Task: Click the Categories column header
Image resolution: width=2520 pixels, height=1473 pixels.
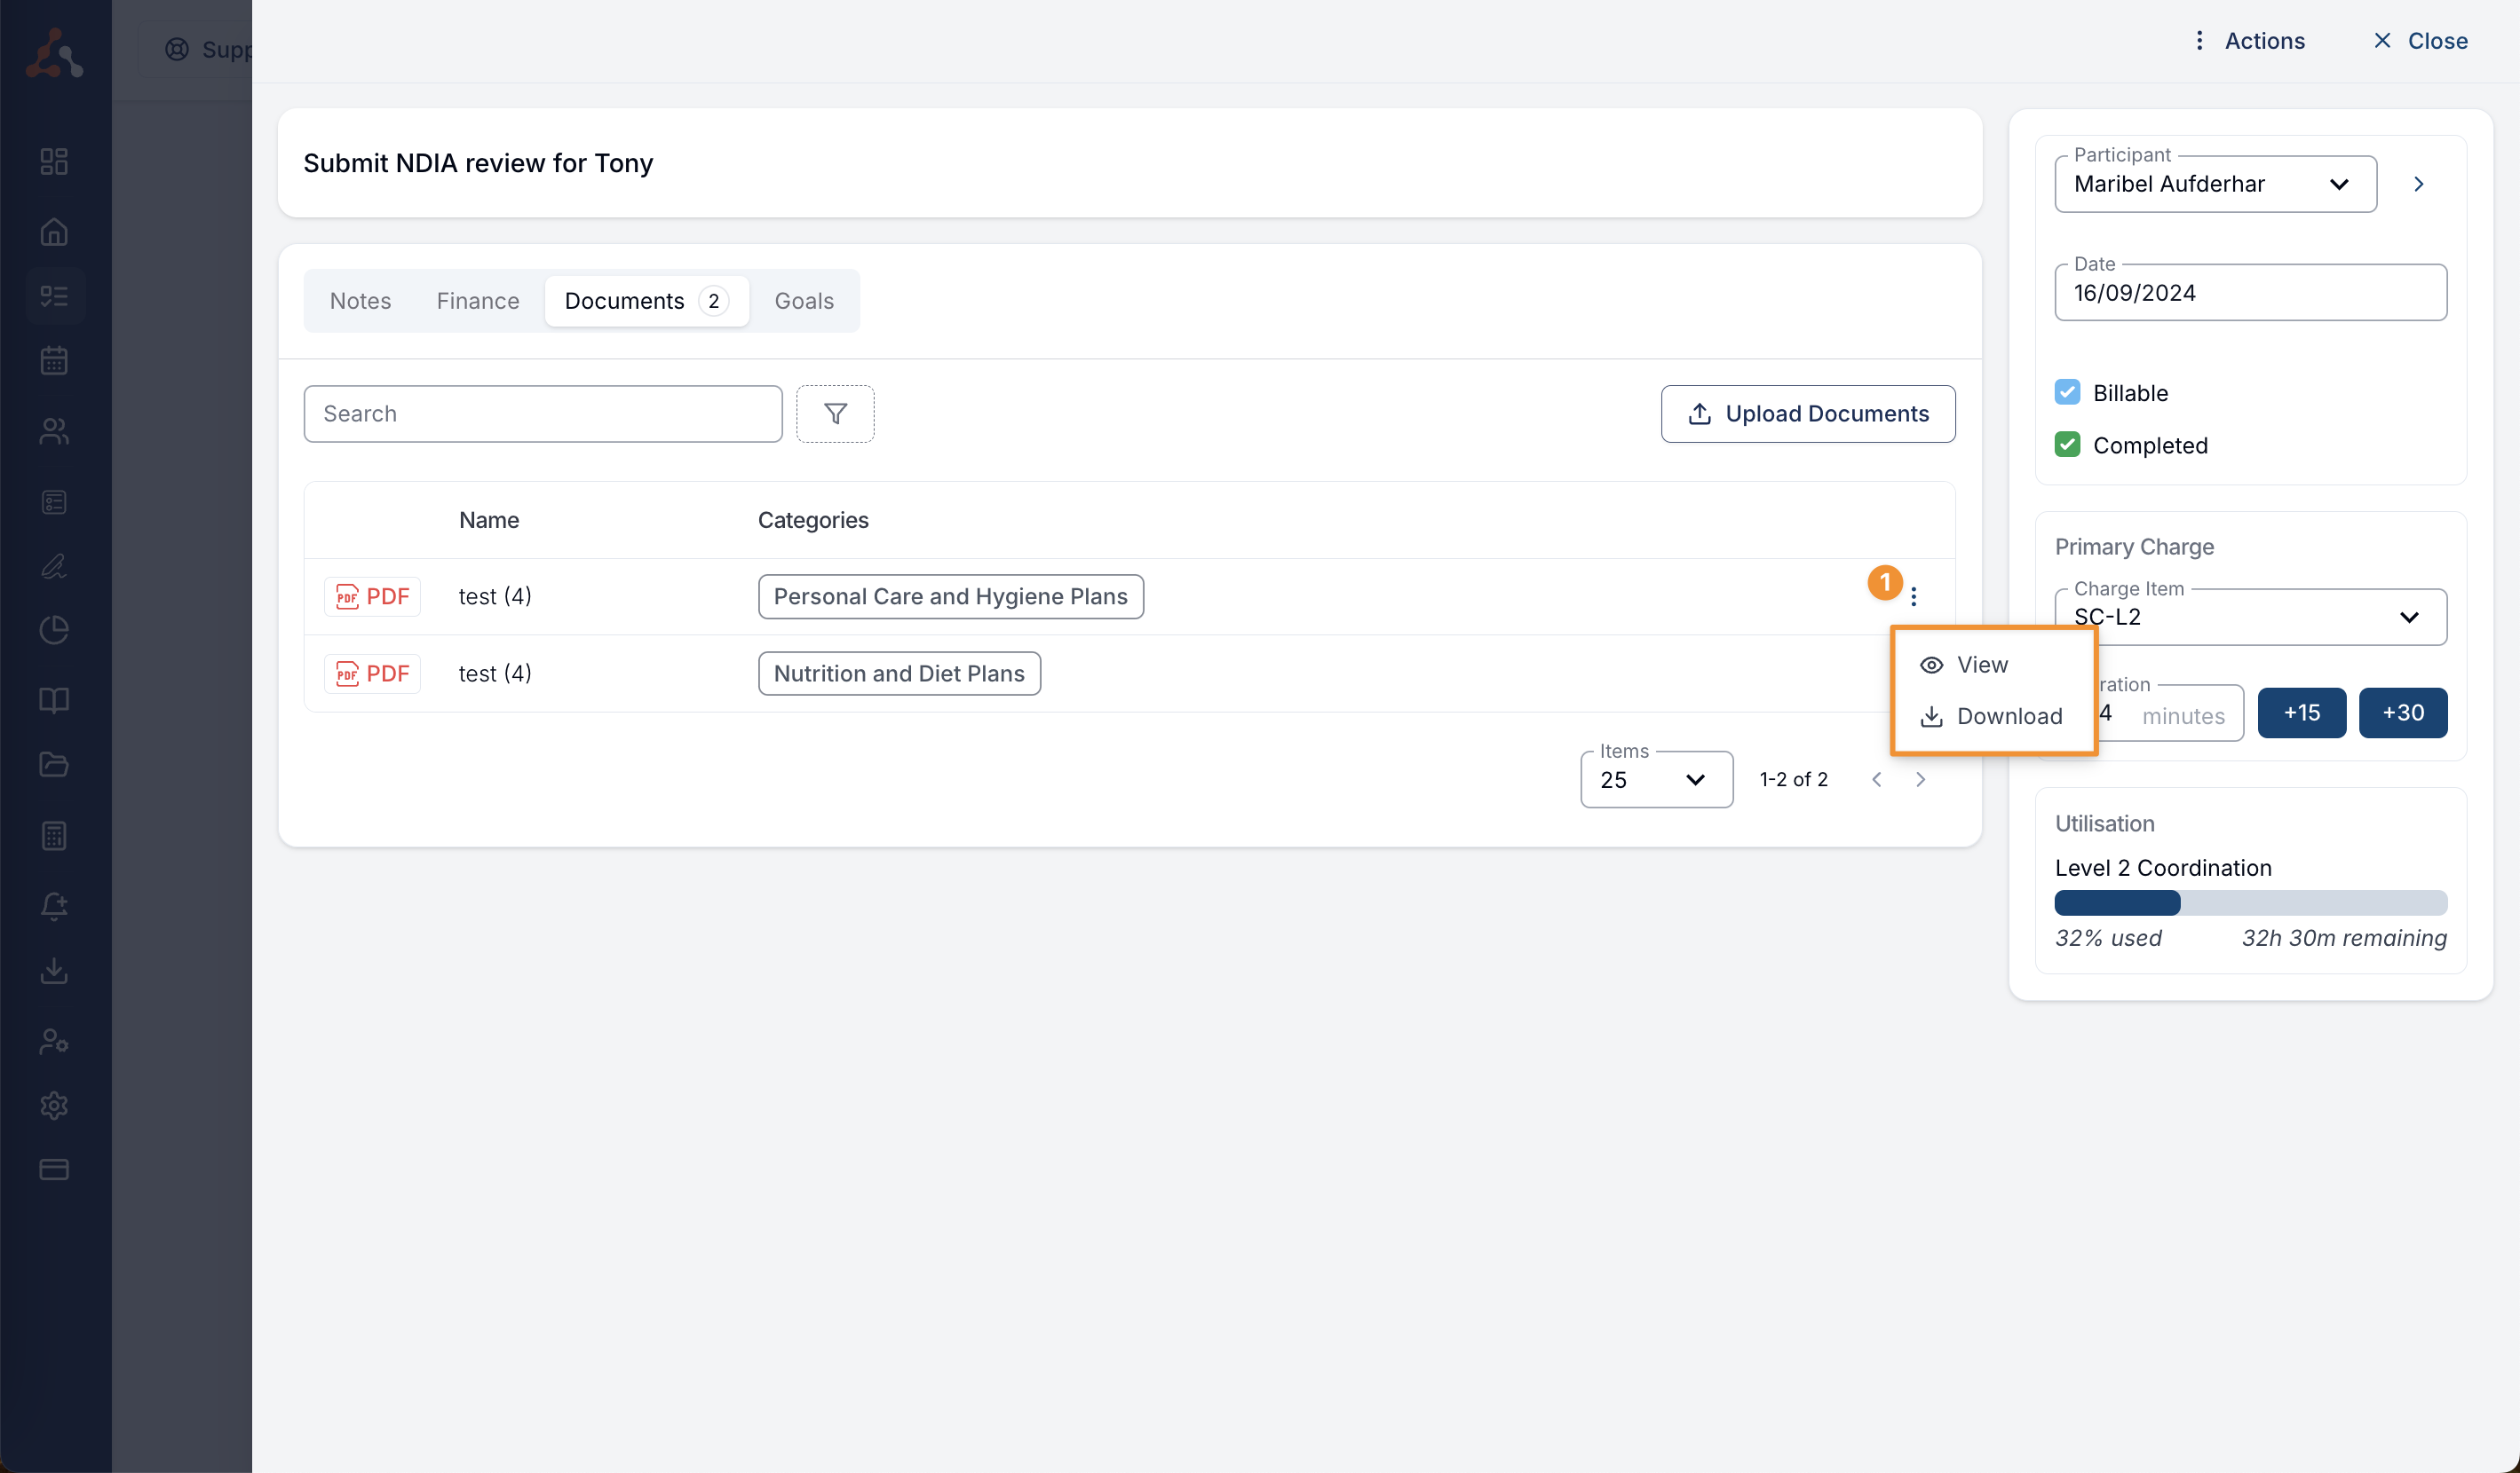Action: (x=813, y=520)
